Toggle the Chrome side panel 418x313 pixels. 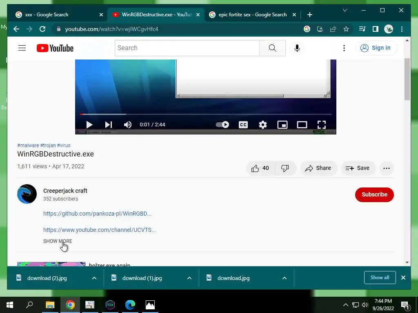pyautogui.click(x=376, y=29)
